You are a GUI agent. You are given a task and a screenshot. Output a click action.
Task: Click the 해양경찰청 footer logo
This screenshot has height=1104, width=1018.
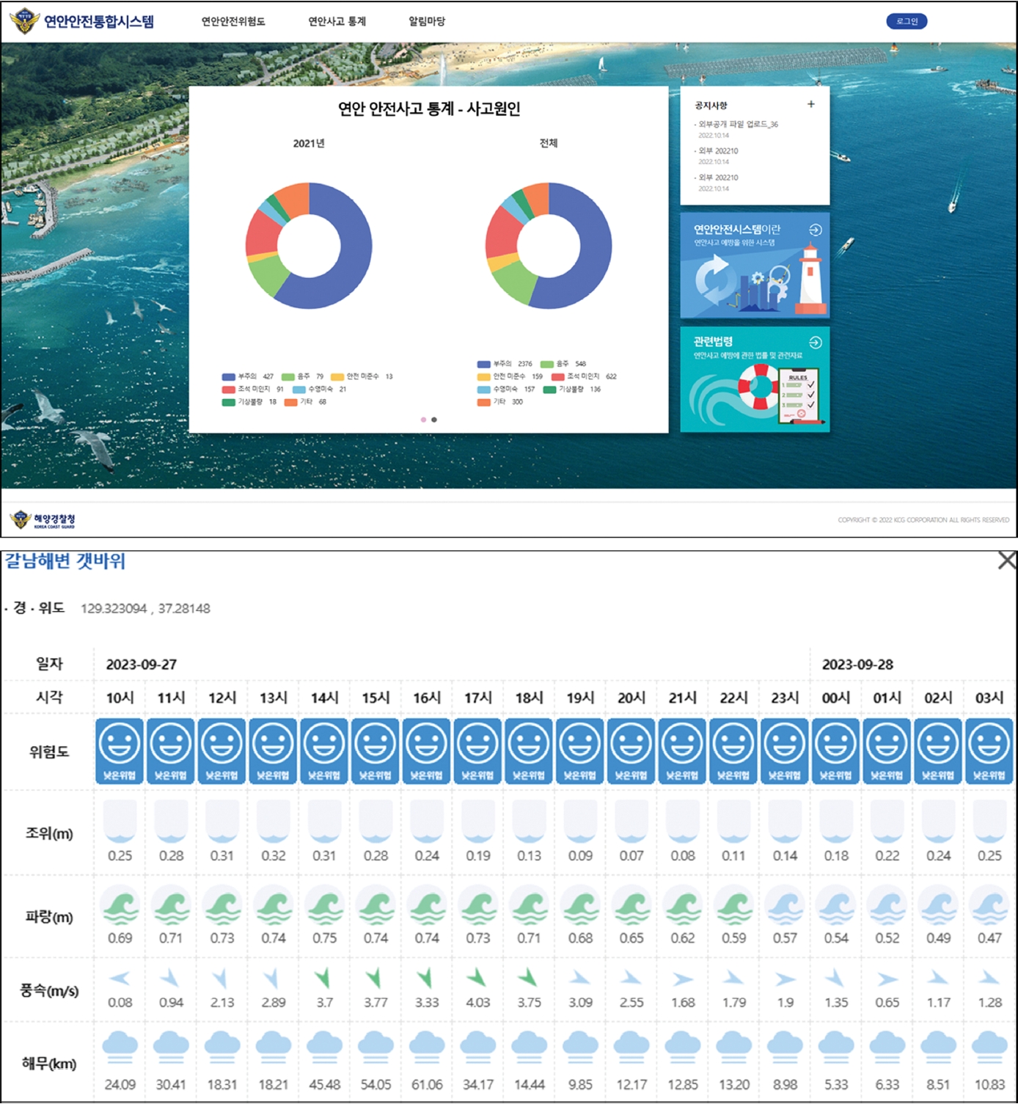43,520
